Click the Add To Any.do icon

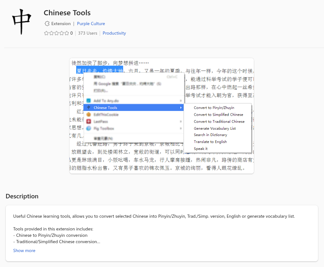tap(89, 101)
